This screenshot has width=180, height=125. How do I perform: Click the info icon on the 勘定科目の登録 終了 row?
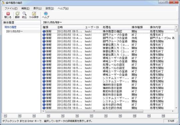(44, 91)
